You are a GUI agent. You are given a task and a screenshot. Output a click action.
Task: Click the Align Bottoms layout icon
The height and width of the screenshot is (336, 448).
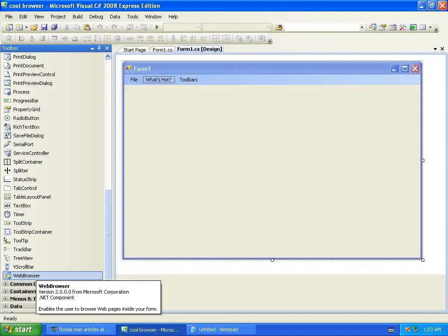pos(74,38)
